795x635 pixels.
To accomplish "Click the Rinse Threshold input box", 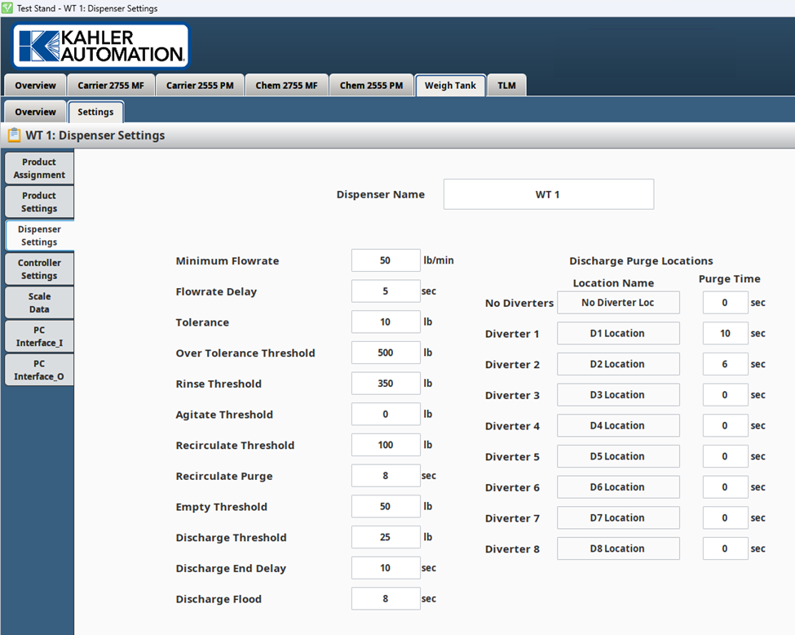I will 386,384.
